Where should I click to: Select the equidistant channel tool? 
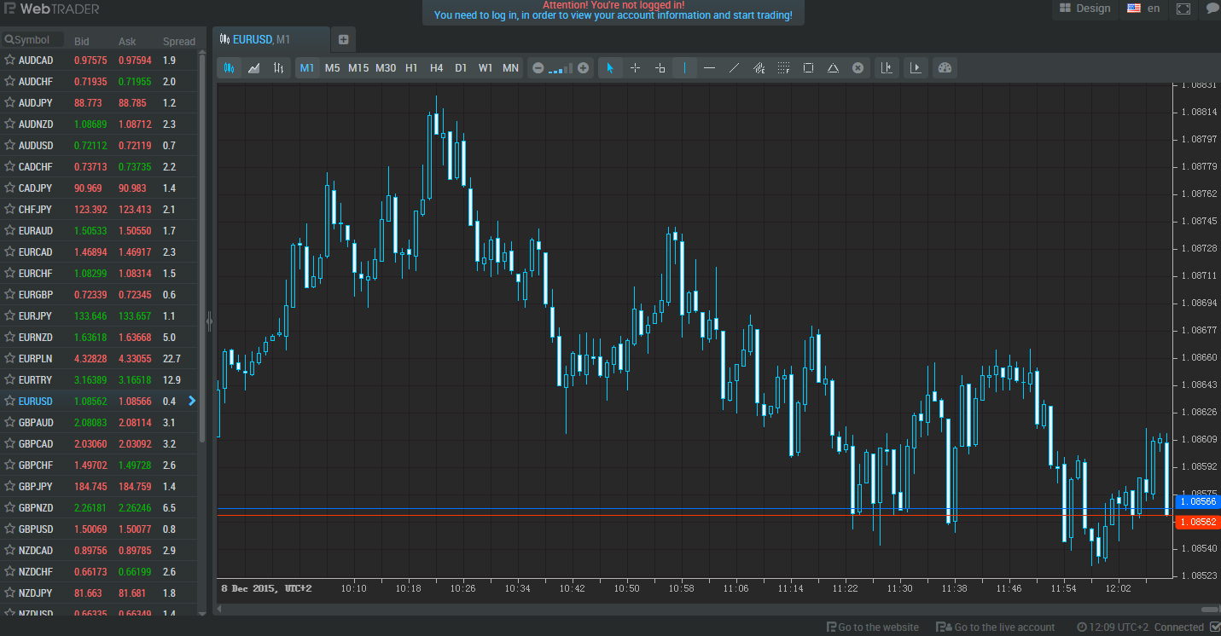click(759, 68)
